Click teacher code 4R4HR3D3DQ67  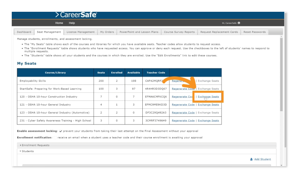coord(156,89)
